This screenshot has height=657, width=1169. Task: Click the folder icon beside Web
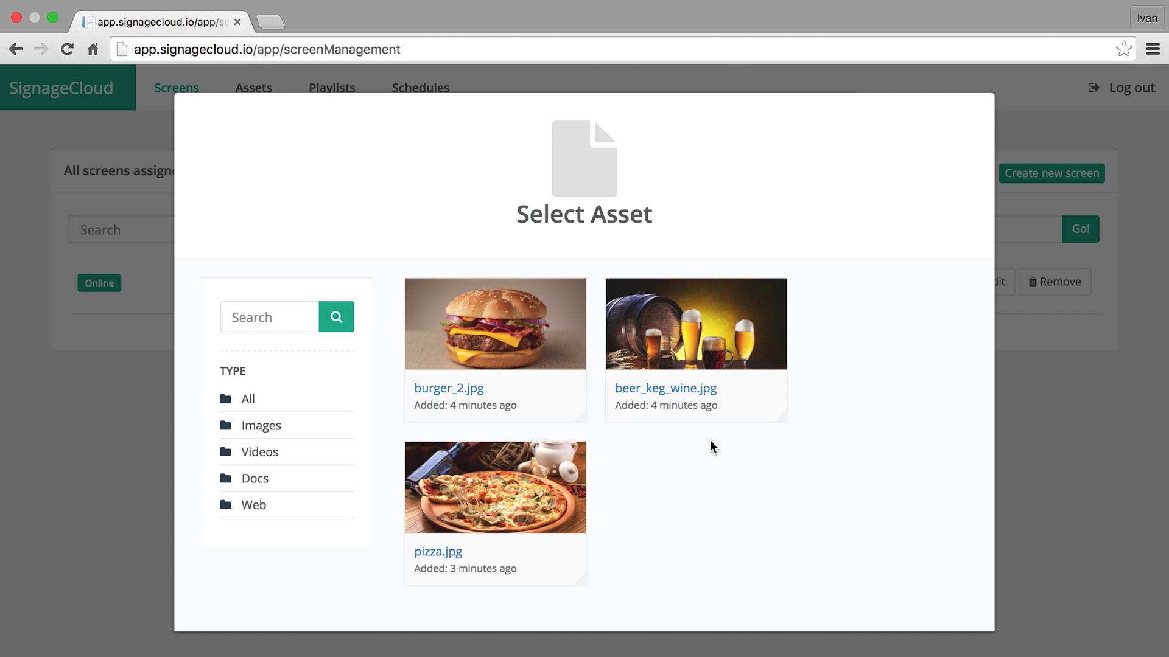[x=226, y=504]
